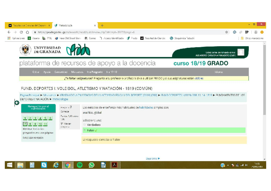The image size is (271, 191).
Task: Open Spotify from the taskbar
Action: click(80, 165)
